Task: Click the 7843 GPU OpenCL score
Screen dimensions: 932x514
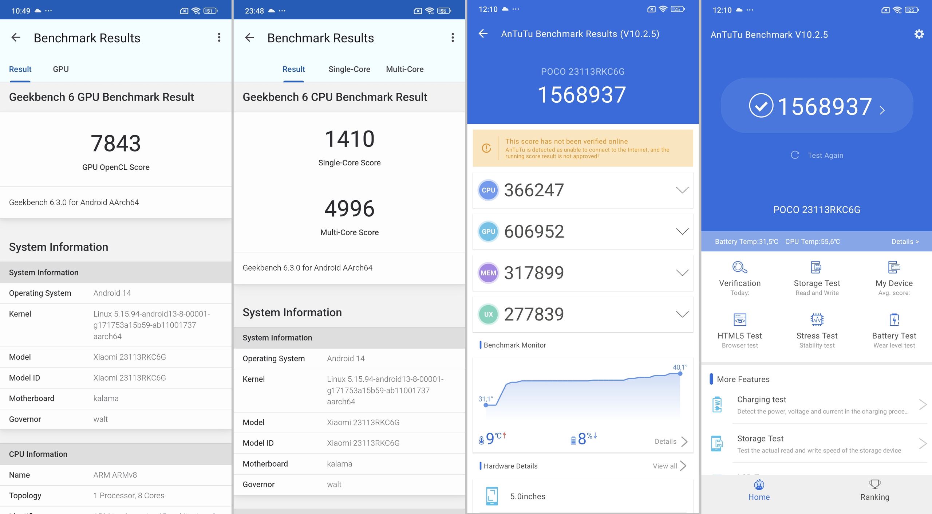Action: 116,143
